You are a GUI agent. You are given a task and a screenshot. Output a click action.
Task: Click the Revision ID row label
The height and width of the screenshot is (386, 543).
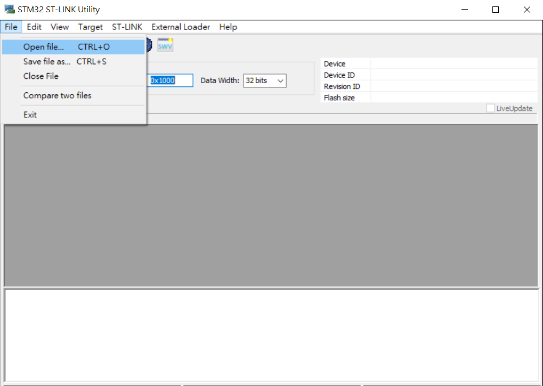pos(342,86)
